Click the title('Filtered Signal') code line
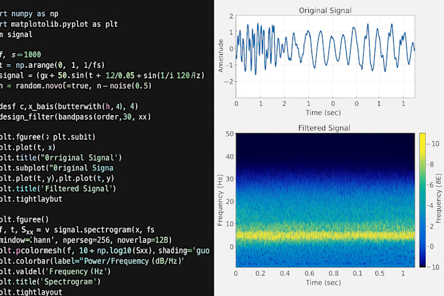 pyautogui.click(x=58, y=189)
